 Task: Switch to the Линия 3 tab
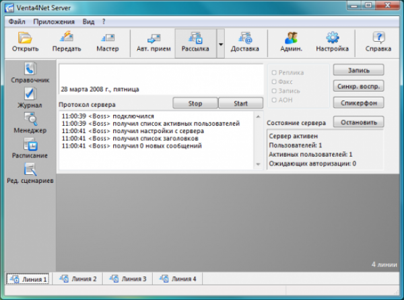pos(128,279)
